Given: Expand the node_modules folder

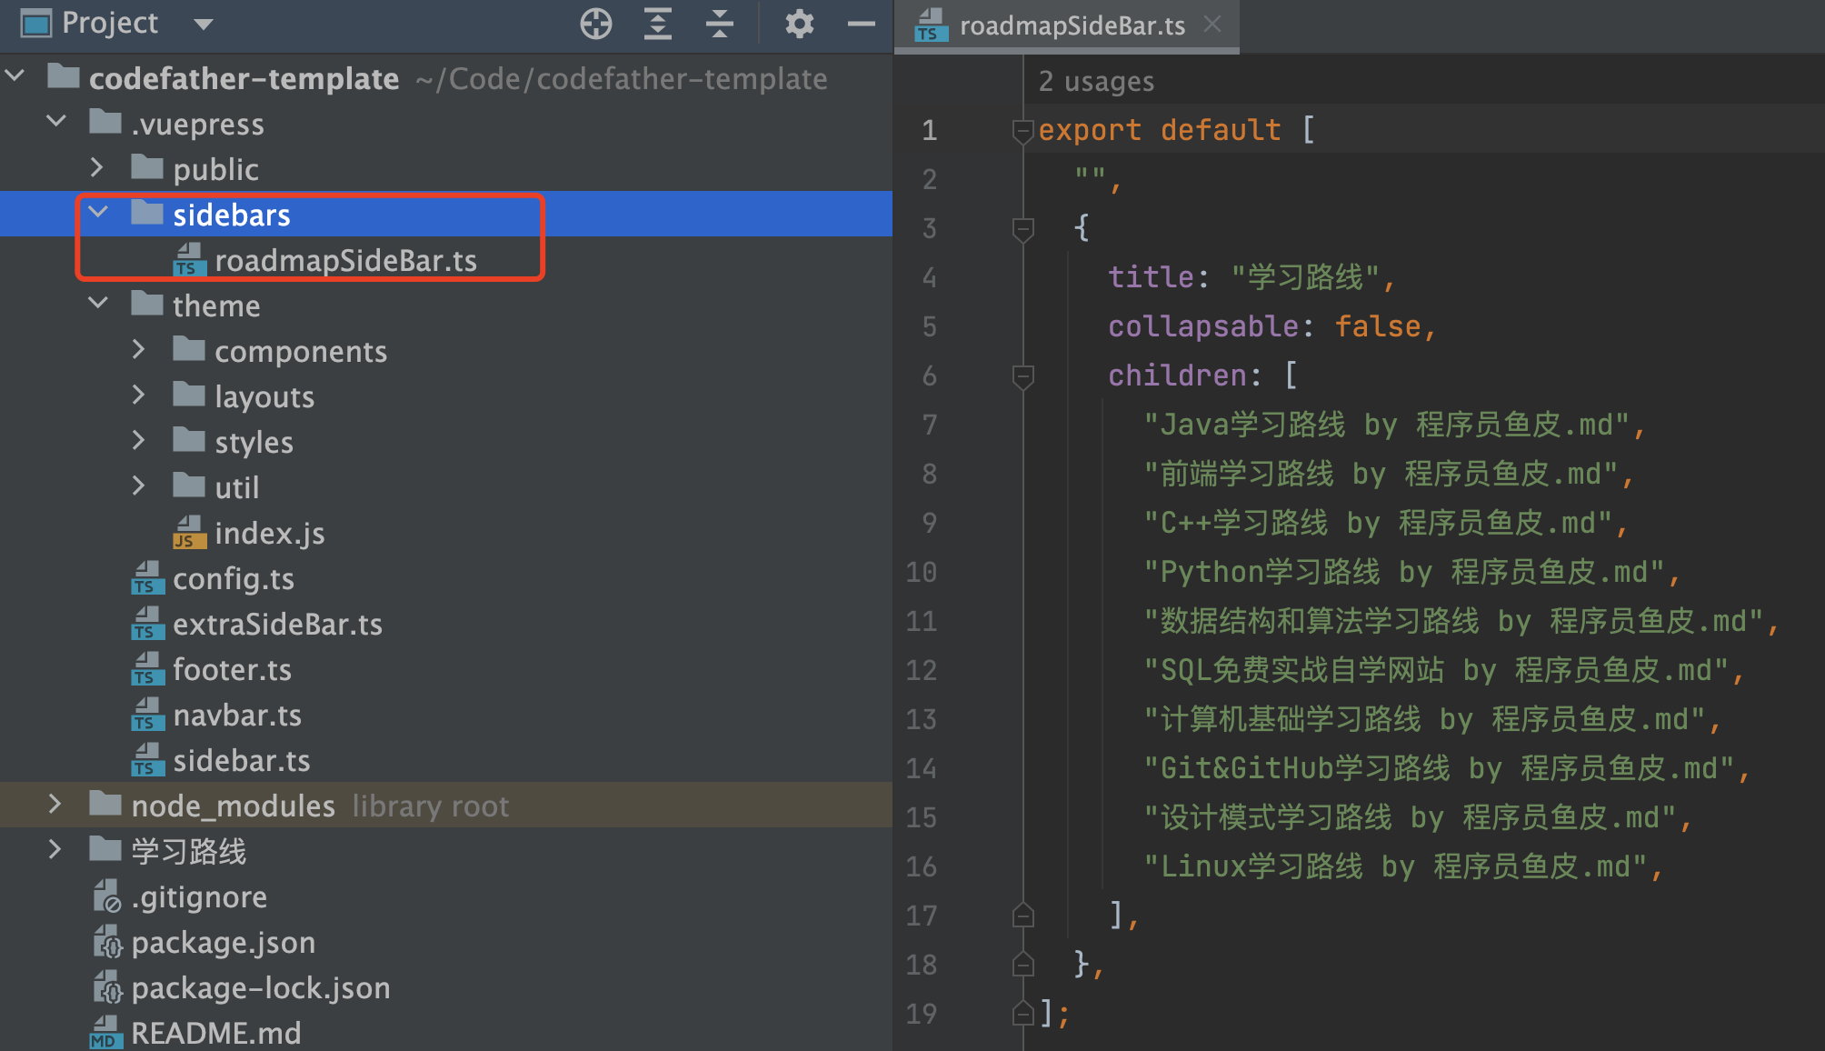Looking at the screenshot, I should 55,805.
